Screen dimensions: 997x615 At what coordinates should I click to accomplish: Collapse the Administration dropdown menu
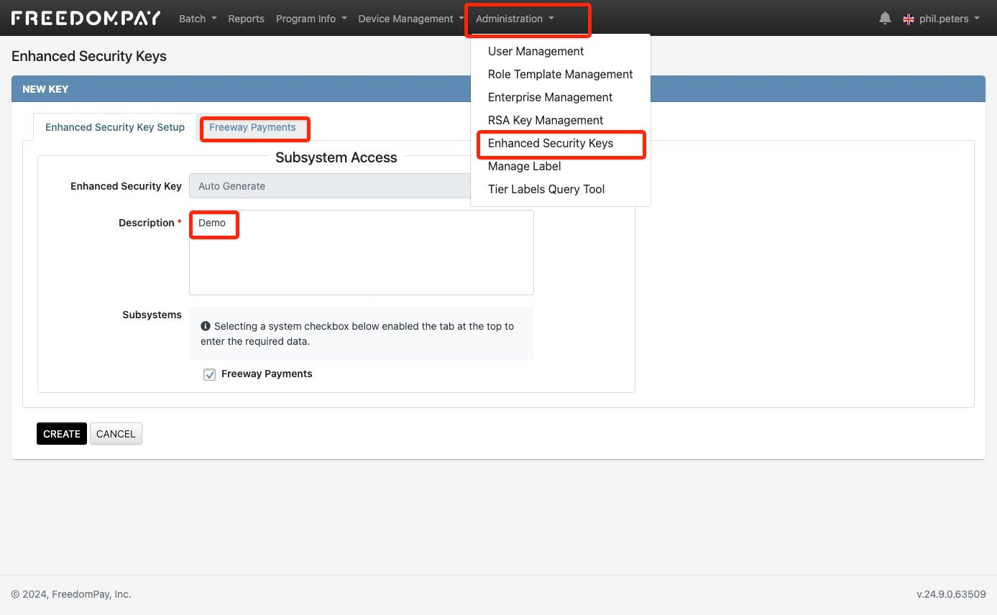pyautogui.click(x=515, y=19)
